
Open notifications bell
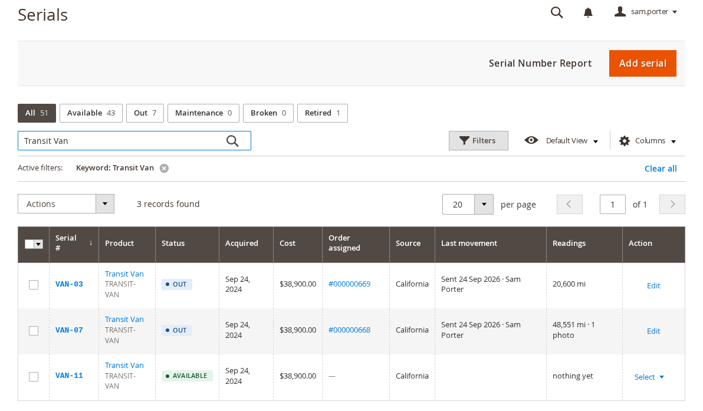coord(588,12)
